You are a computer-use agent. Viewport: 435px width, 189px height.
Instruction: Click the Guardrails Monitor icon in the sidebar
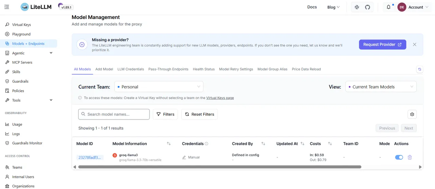pyautogui.click(x=7, y=143)
